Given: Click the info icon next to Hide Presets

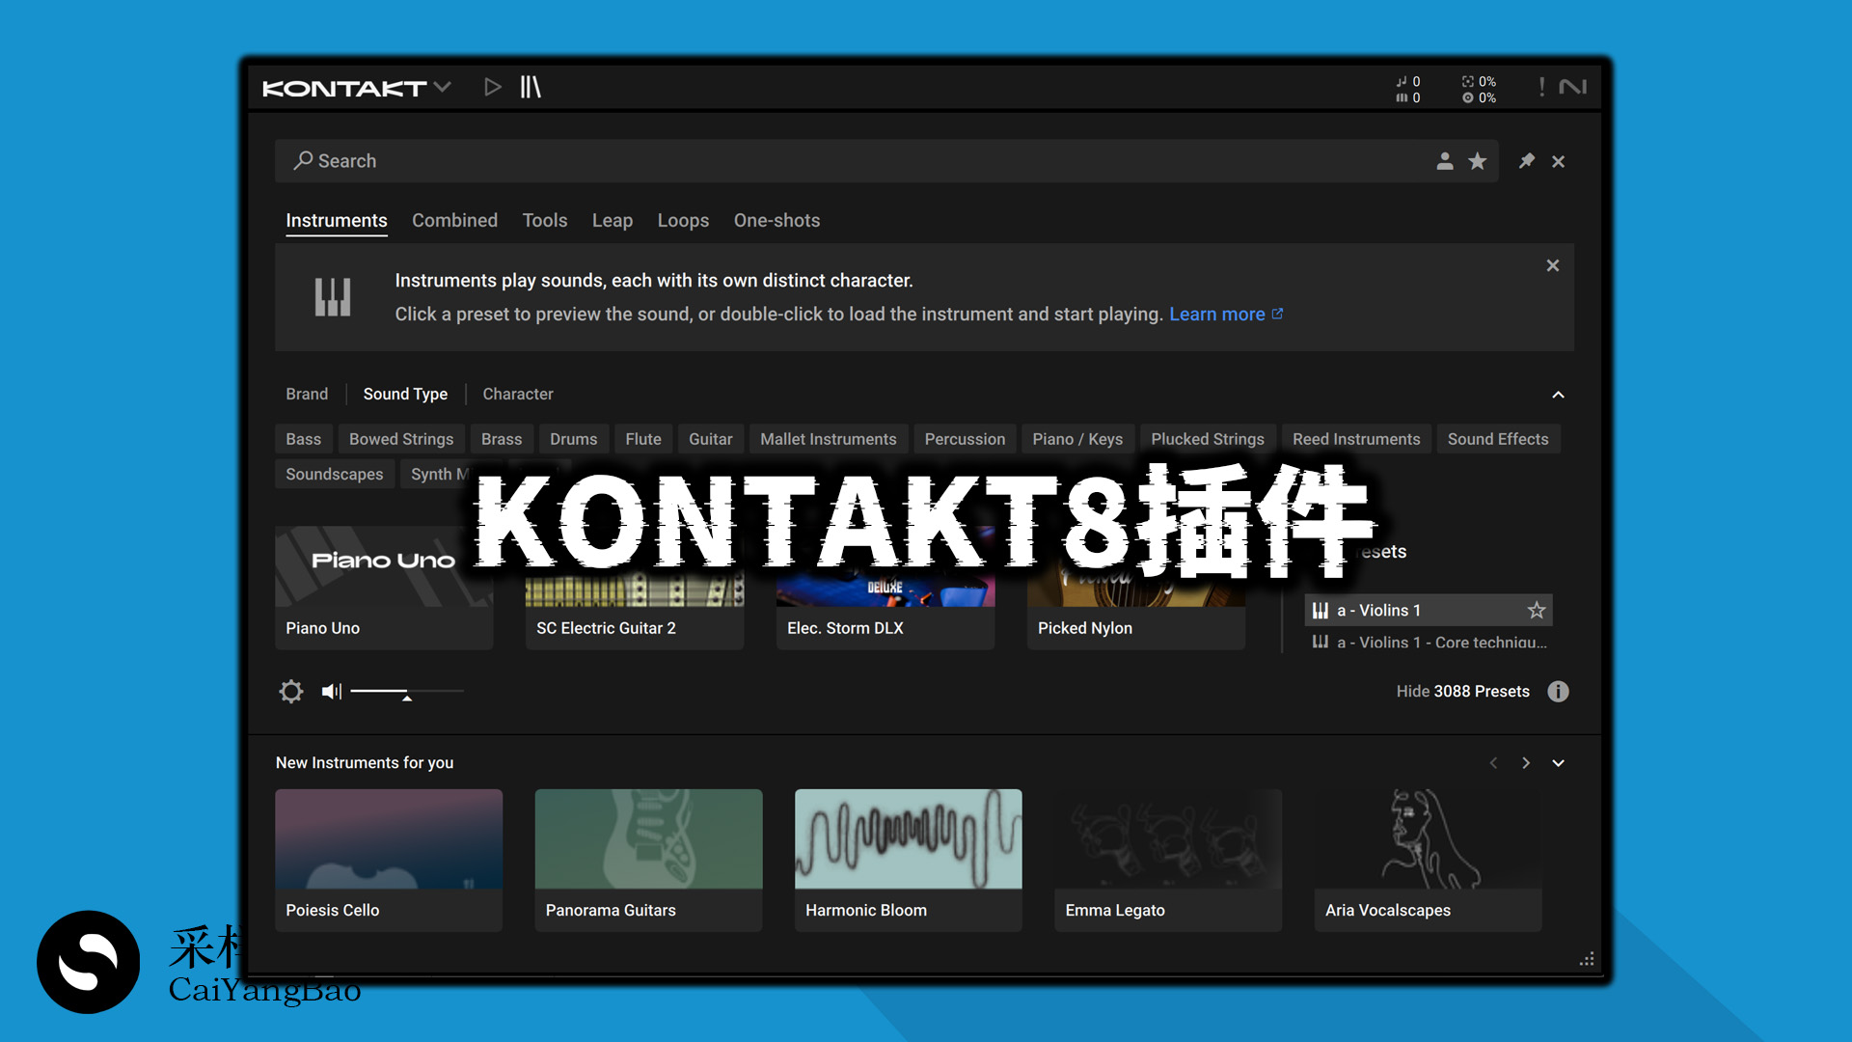Looking at the screenshot, I should coord(1558,691).
